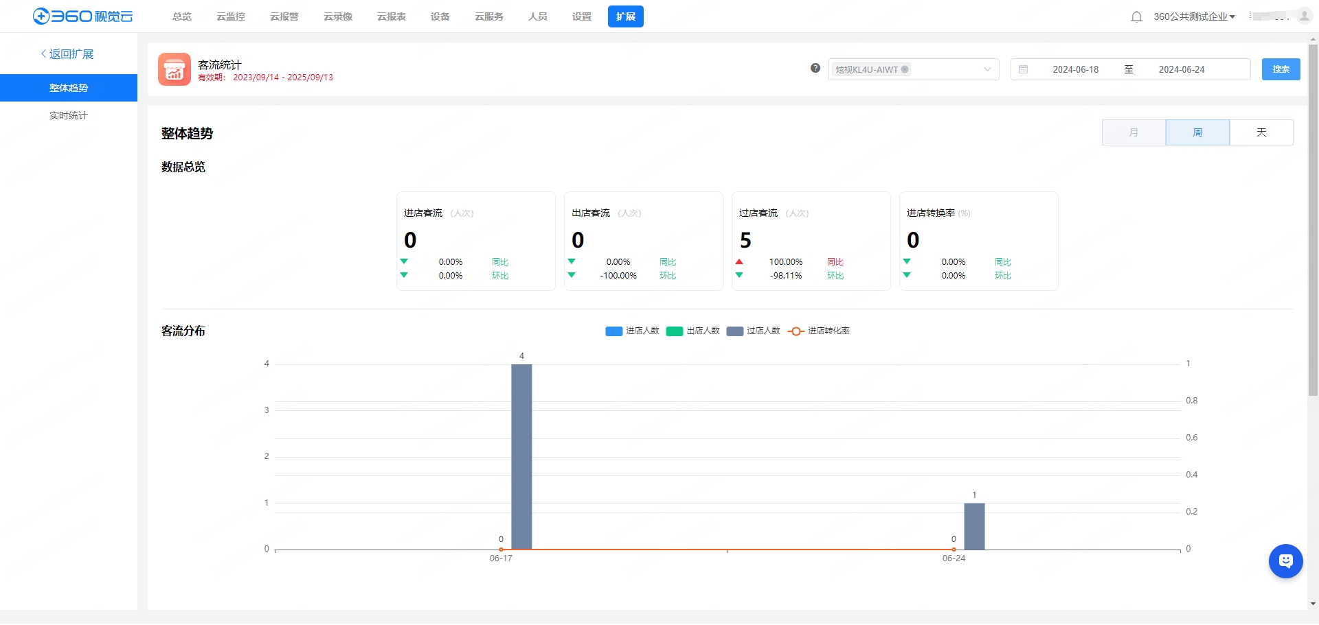This screenshot has height=625, width=1319.
Task: Click the 过店客流 环比 -98.11% value
Action: pyautogui.click(x=786, y=276)
